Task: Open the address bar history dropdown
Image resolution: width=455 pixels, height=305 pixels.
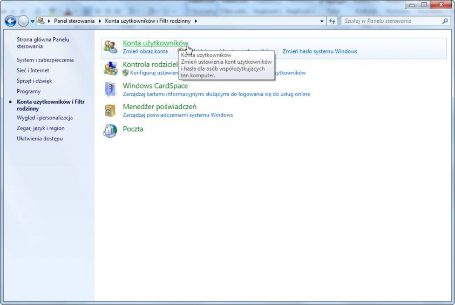Action: [322, 21]
